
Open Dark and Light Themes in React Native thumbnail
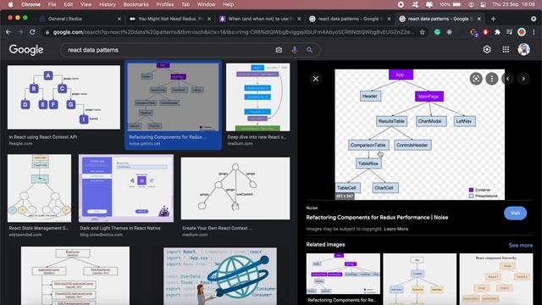click(x=126, y=188)
